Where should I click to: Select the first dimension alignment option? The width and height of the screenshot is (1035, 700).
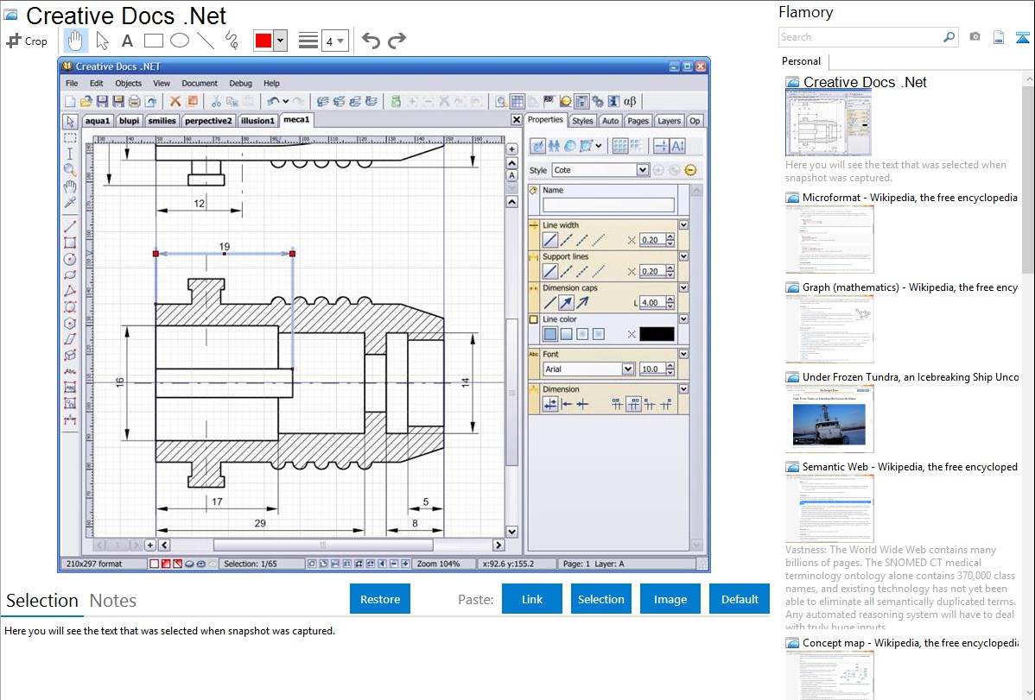[x=549, y=405]
